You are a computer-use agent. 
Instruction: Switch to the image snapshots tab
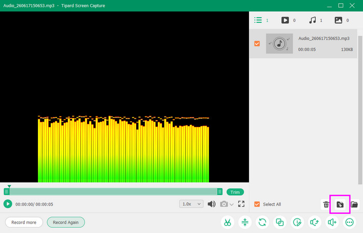click(x=341, y=20)
